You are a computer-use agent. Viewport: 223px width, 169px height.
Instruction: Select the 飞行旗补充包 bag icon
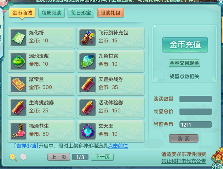[x=88, y=38]
